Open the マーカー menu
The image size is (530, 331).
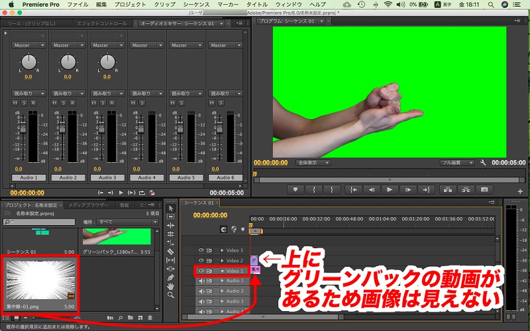[x=228, y=5]
